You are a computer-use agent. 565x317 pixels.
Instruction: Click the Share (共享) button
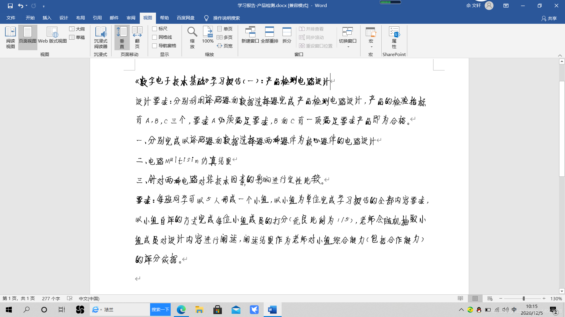(549, 18)
